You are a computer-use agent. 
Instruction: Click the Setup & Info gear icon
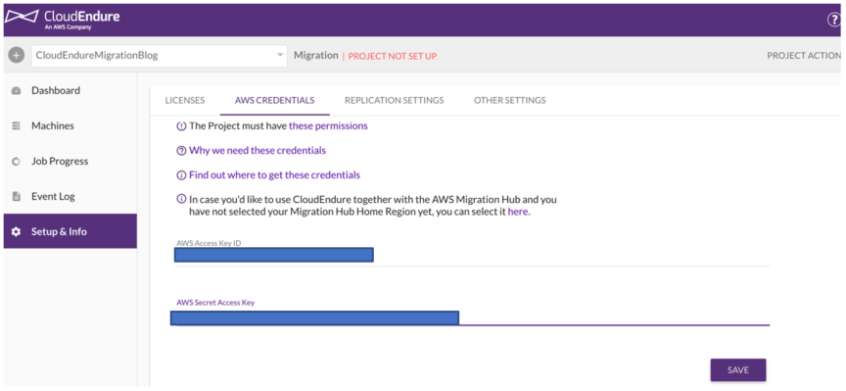(x=16, y=231)
